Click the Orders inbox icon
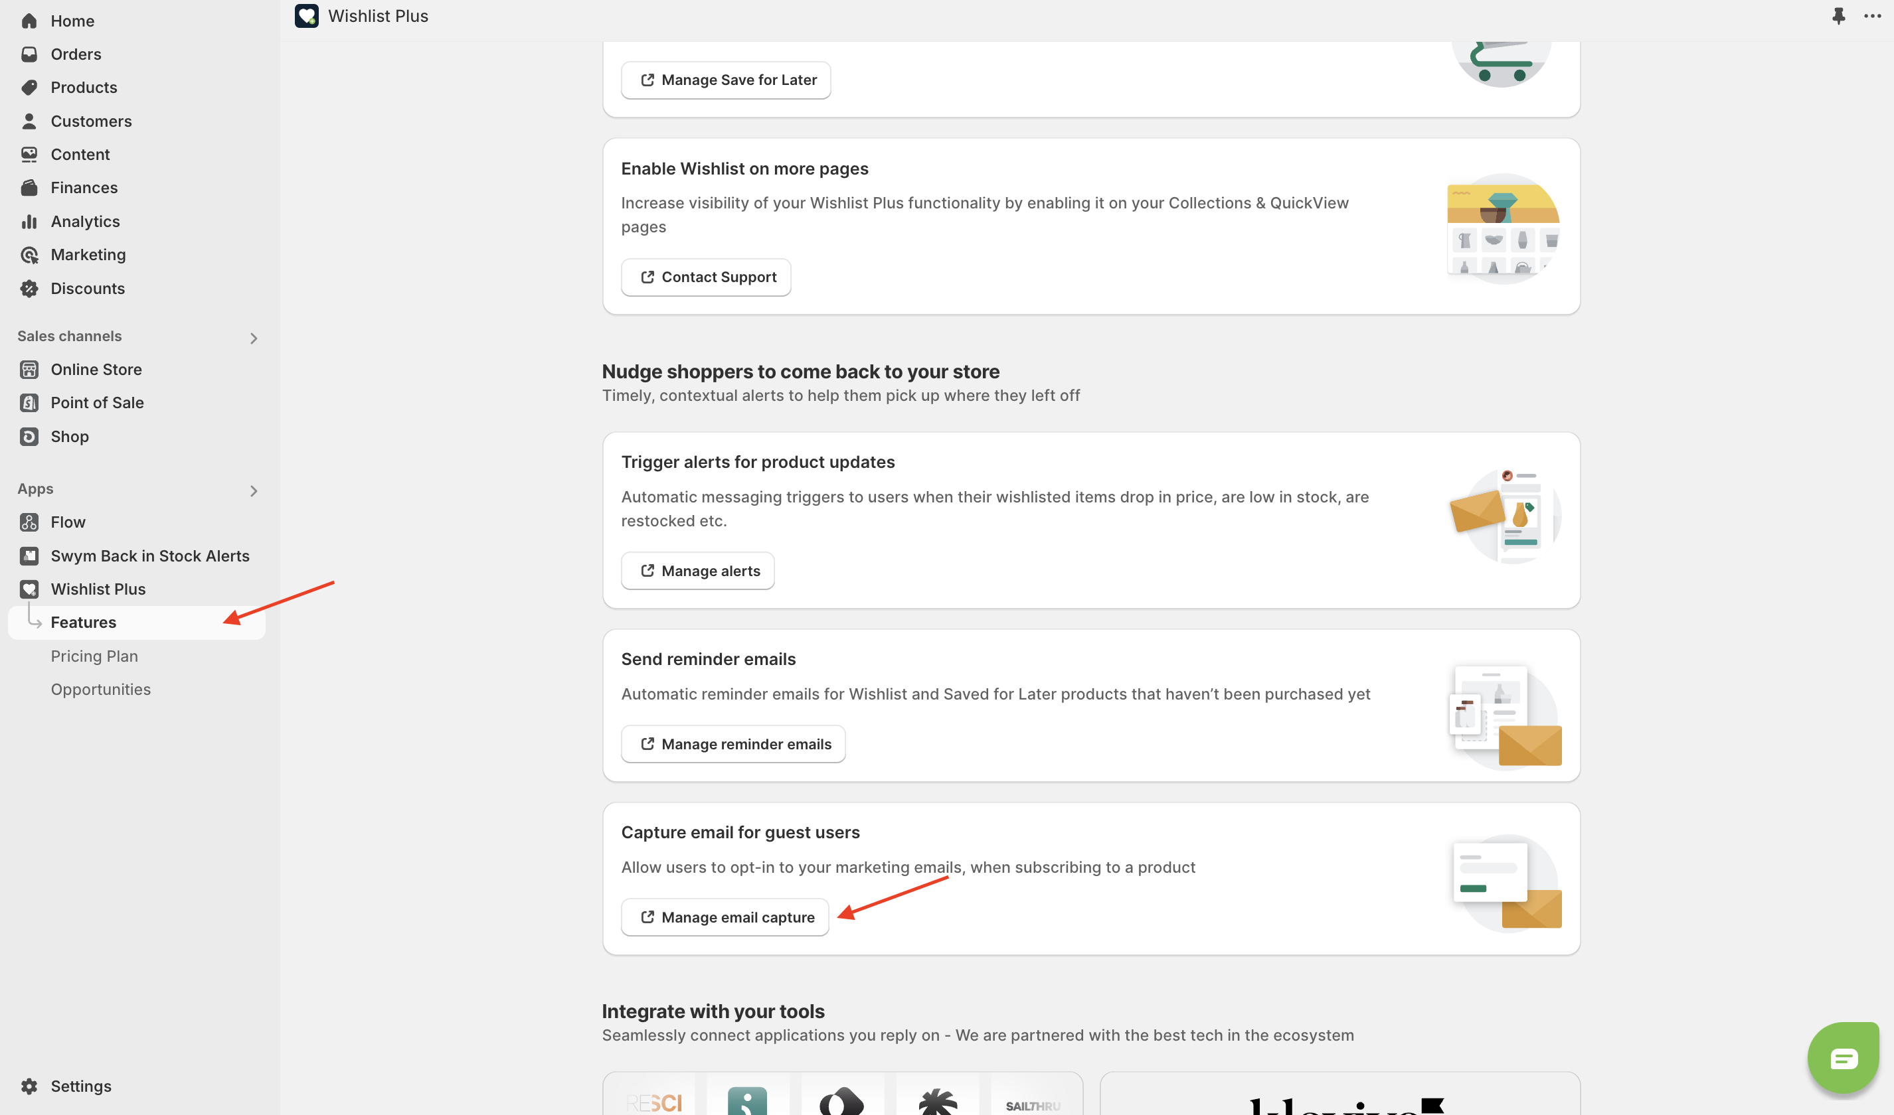Image resolution: width=1894 pixels, height=1115 pixels. 29,54
